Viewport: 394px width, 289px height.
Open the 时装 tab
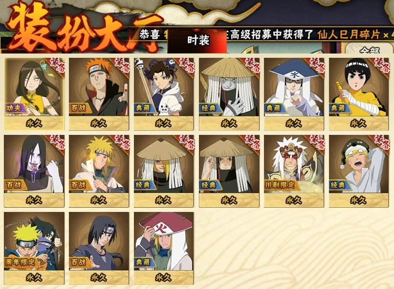(198, 41)
